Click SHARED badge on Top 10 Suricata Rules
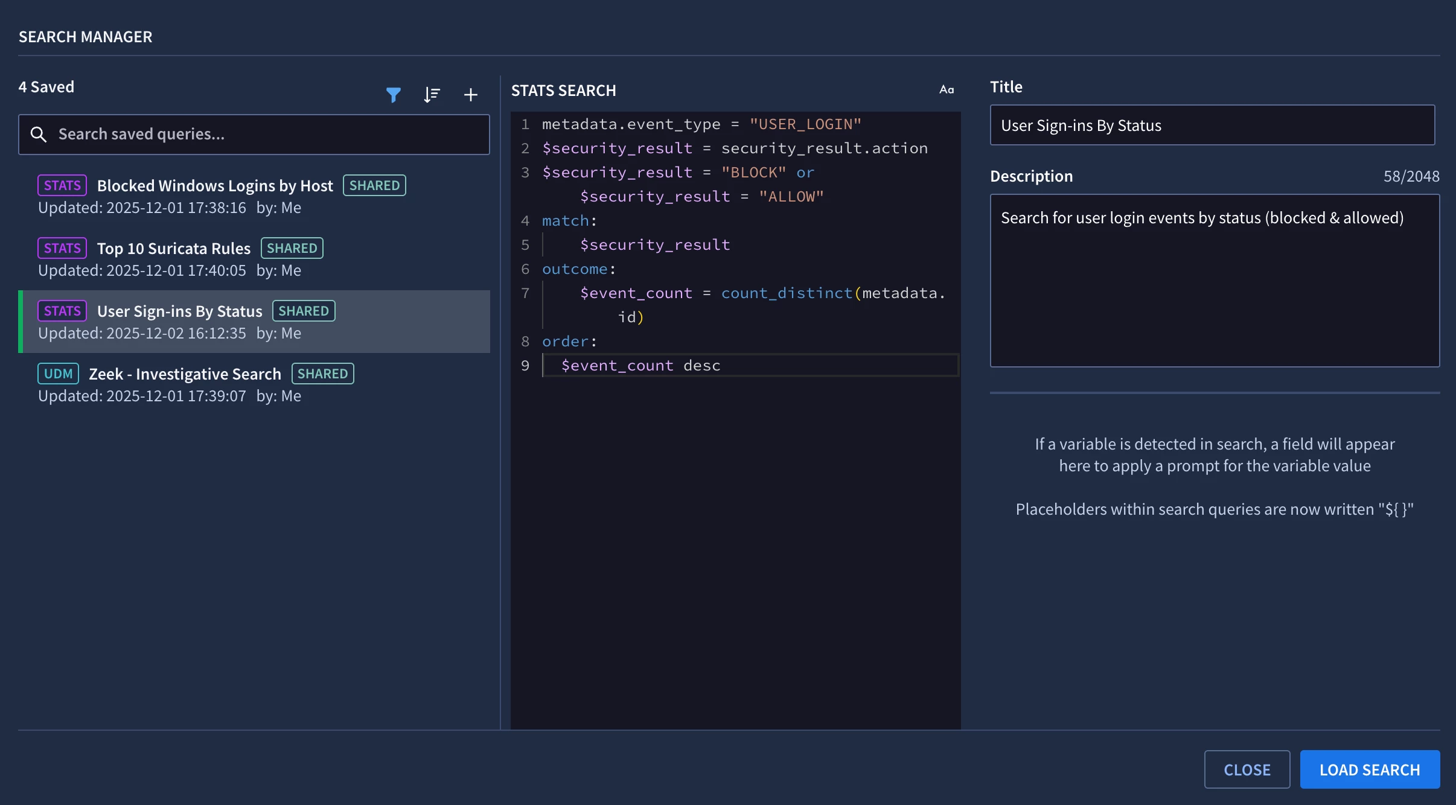Viewport: 1456px width, 805px height. click(292, 248)
